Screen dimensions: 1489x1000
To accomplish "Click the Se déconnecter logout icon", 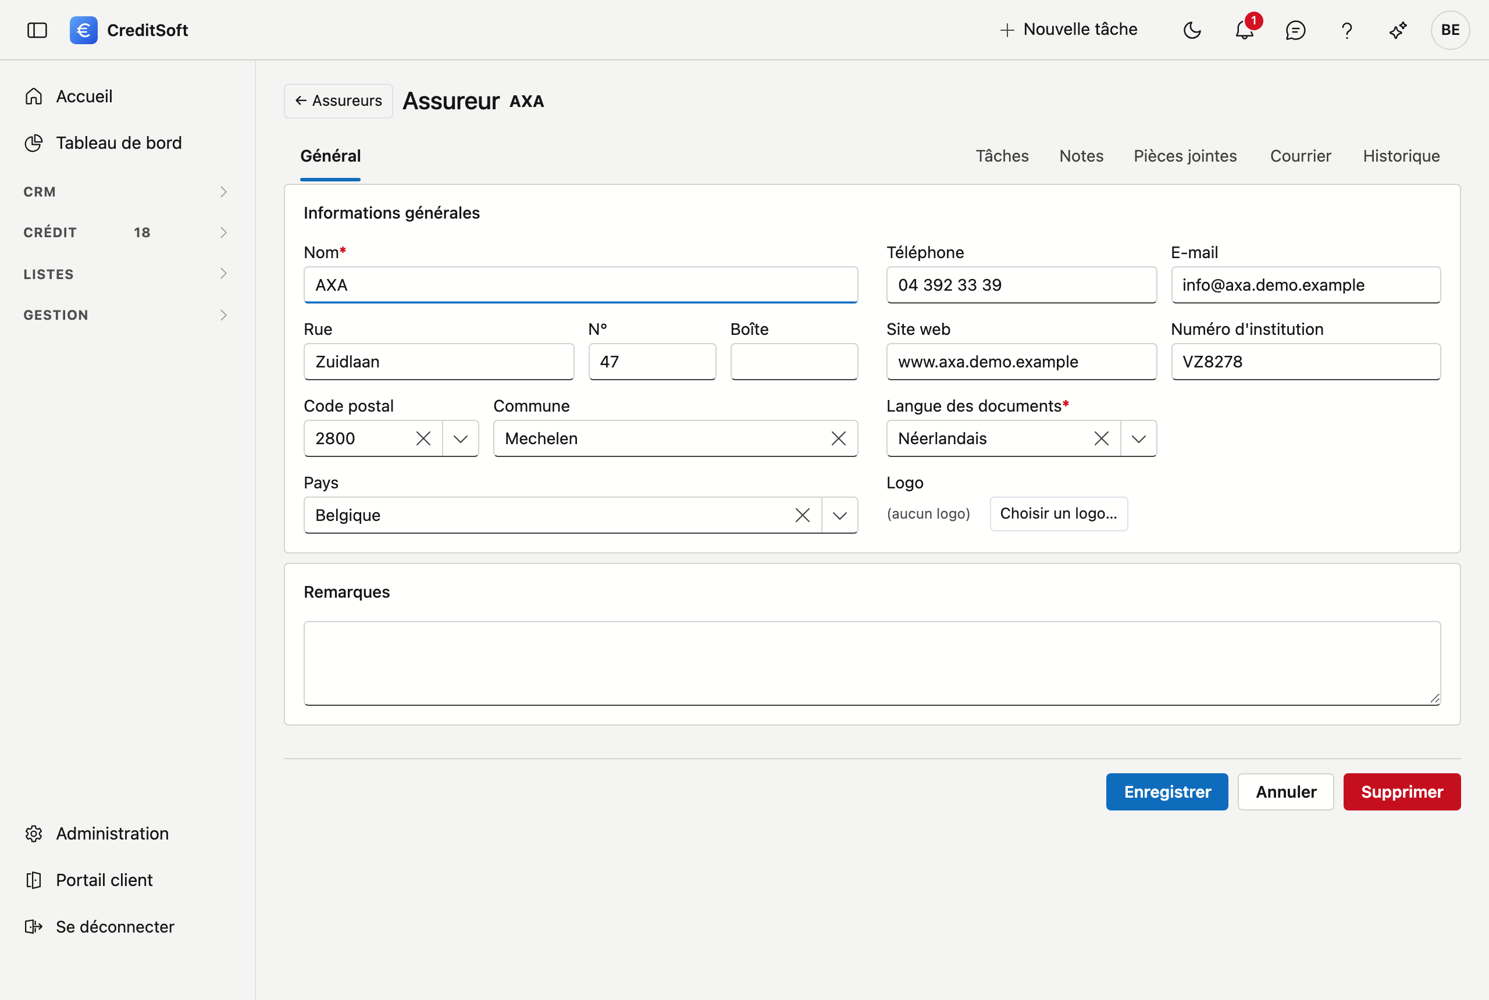I will (x=34, y=927).
